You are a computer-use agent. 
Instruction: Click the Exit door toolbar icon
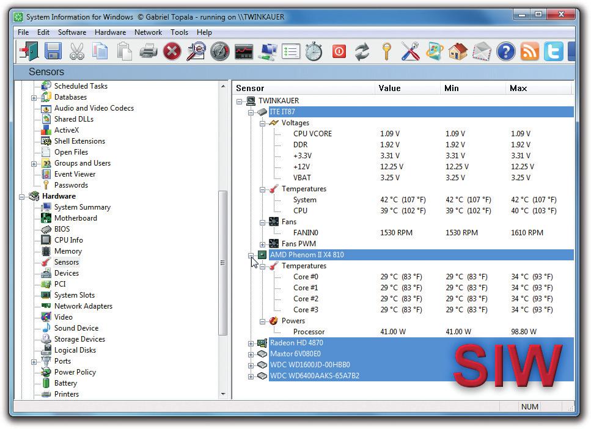click(x=29, y=51)
